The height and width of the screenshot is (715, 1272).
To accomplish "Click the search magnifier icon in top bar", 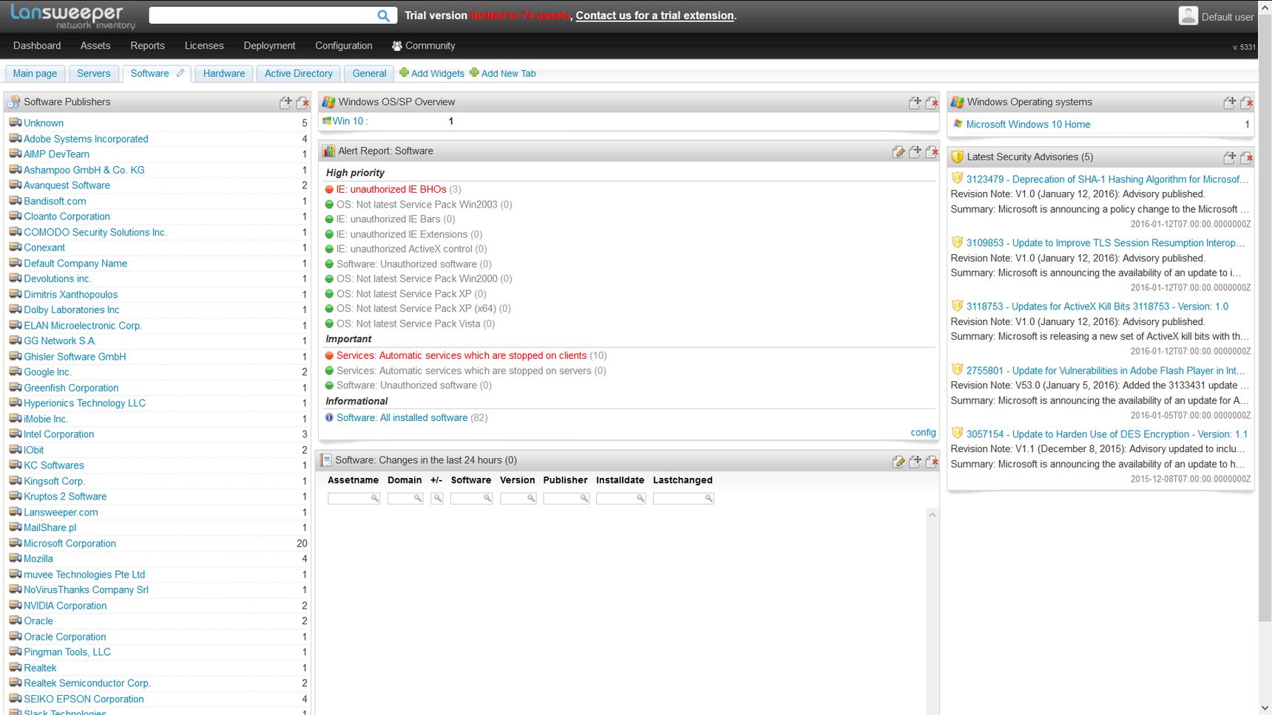I will pos(383,16).
